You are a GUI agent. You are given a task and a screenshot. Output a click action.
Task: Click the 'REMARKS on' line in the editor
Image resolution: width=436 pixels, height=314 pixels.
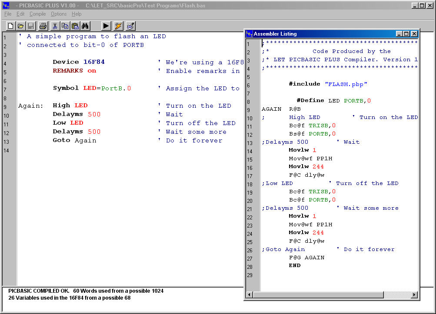coord(74,71)
